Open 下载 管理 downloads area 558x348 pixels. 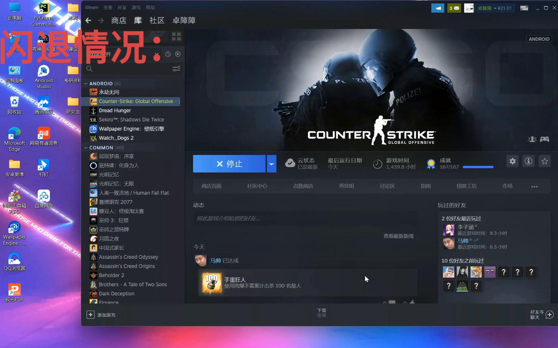pos(322,313)
